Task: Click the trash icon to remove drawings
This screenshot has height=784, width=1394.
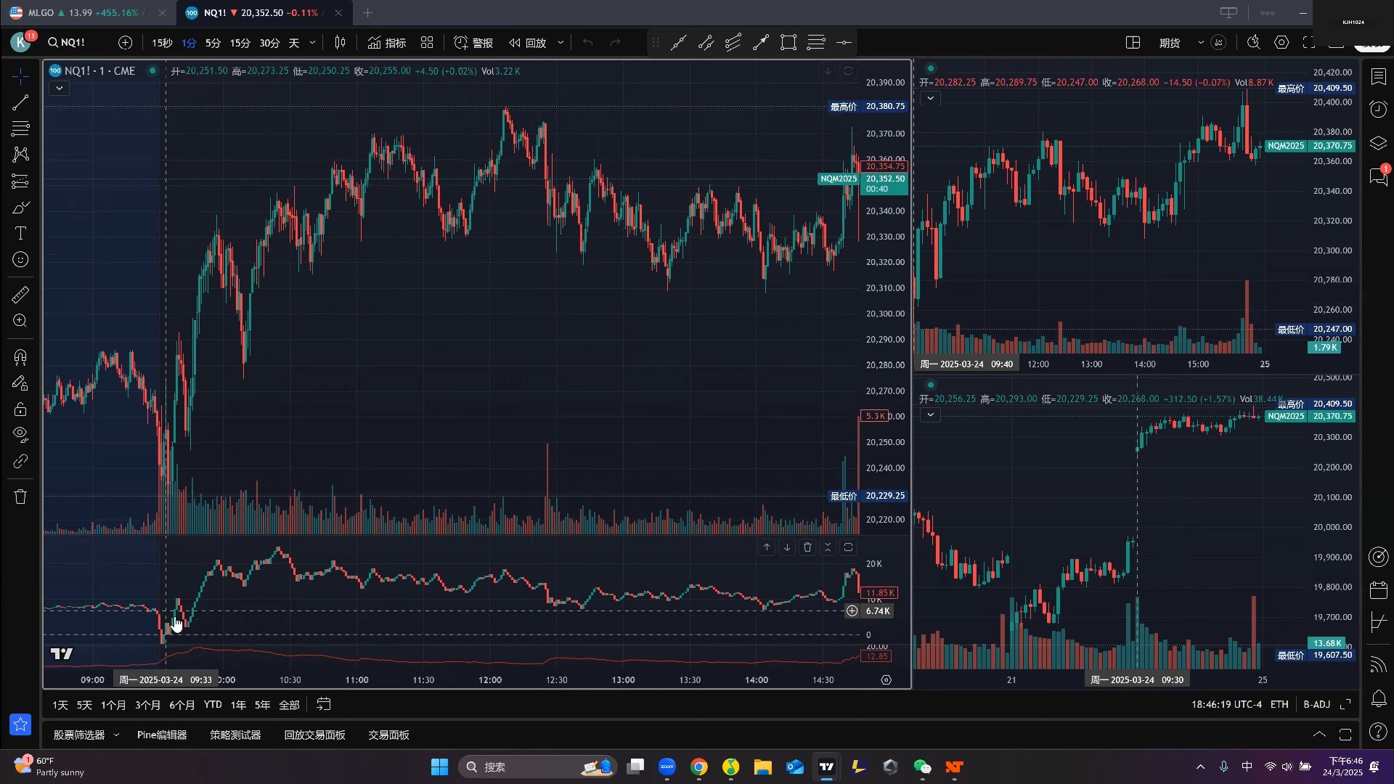Action: [x=20, y=497]
